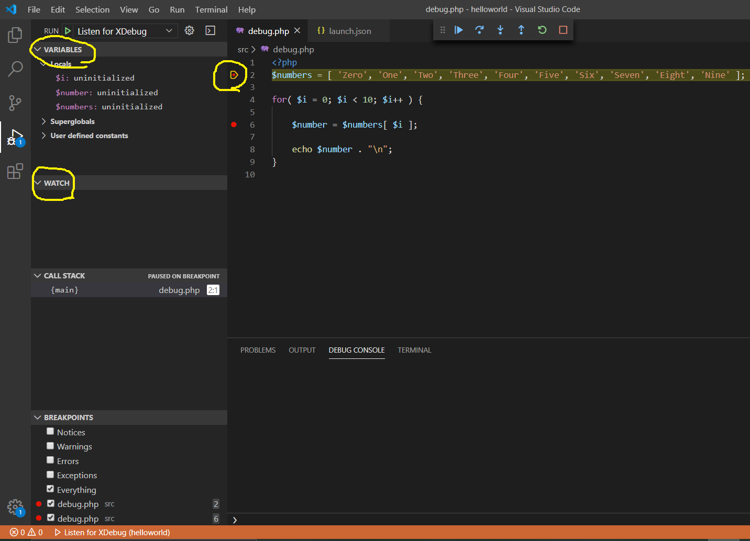Switch to TERMINAL panel tab
750x541 pixels.
tap(414, 350)
